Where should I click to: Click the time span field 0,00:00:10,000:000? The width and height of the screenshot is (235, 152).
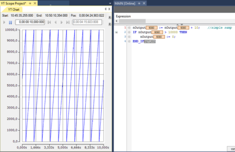(30, 22)
